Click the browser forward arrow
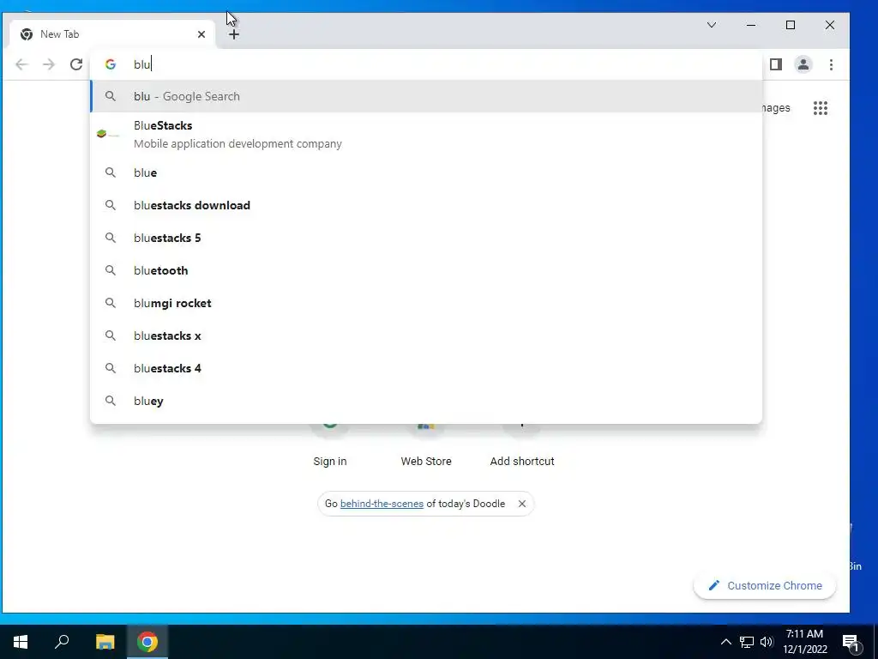 click(49, 64)
